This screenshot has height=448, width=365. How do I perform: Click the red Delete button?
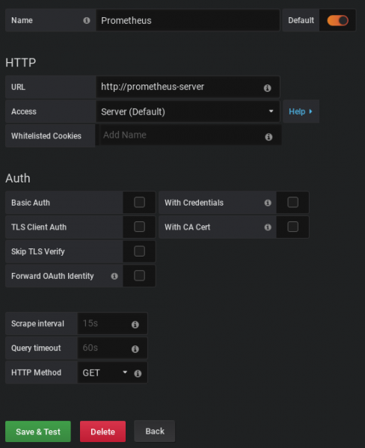102,432
